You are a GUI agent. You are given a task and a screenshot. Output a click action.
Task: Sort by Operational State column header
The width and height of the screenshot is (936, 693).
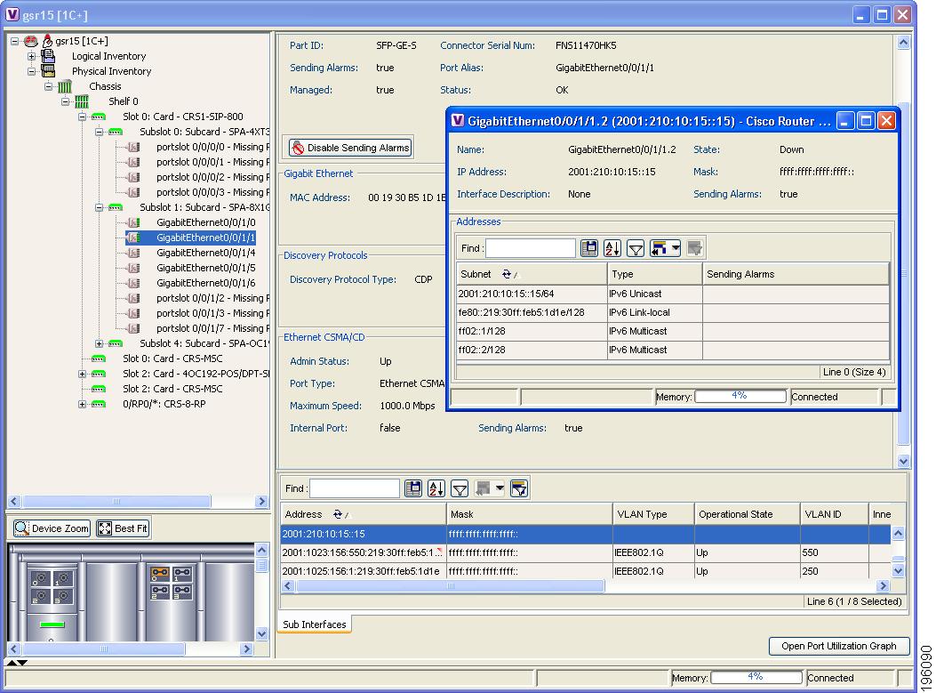748,514
